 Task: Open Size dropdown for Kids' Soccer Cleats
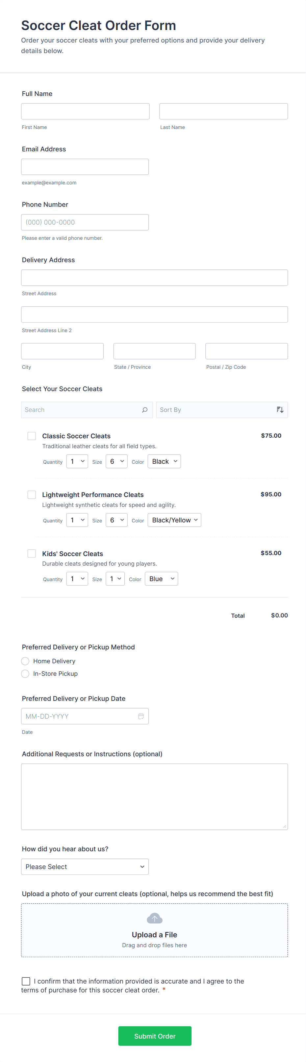(115, 579)
